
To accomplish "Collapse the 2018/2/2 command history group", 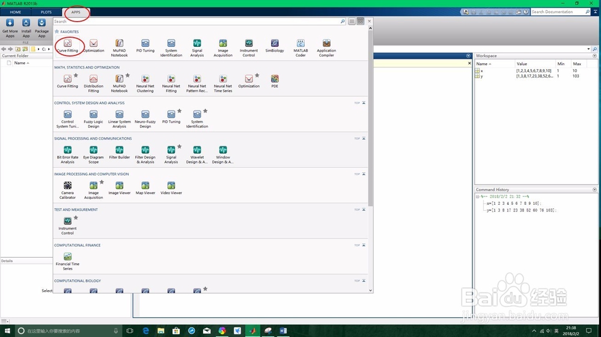I will click(x=478, y=196).
